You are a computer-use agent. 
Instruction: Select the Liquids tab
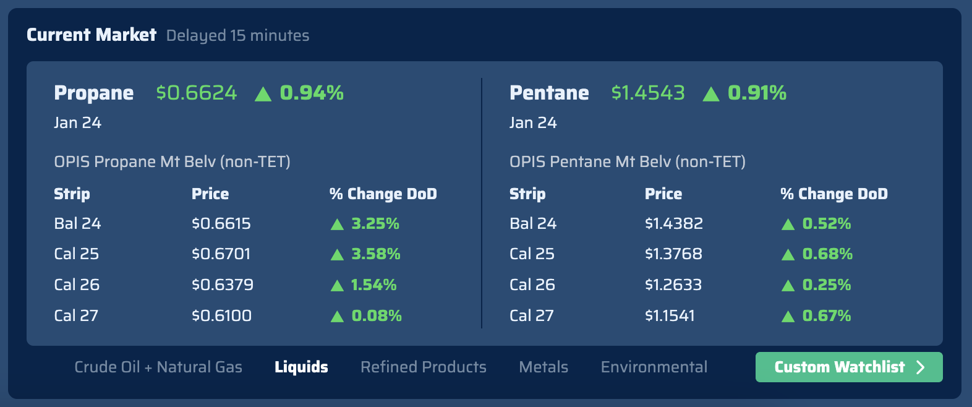coord(301,367)
